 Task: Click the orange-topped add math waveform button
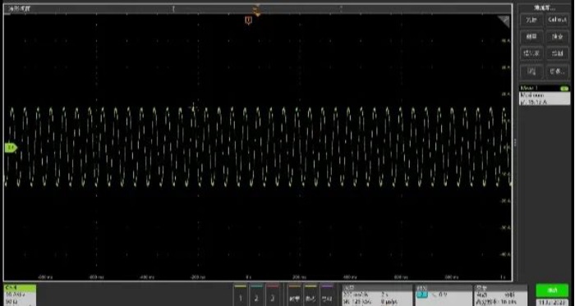point(294,295)
